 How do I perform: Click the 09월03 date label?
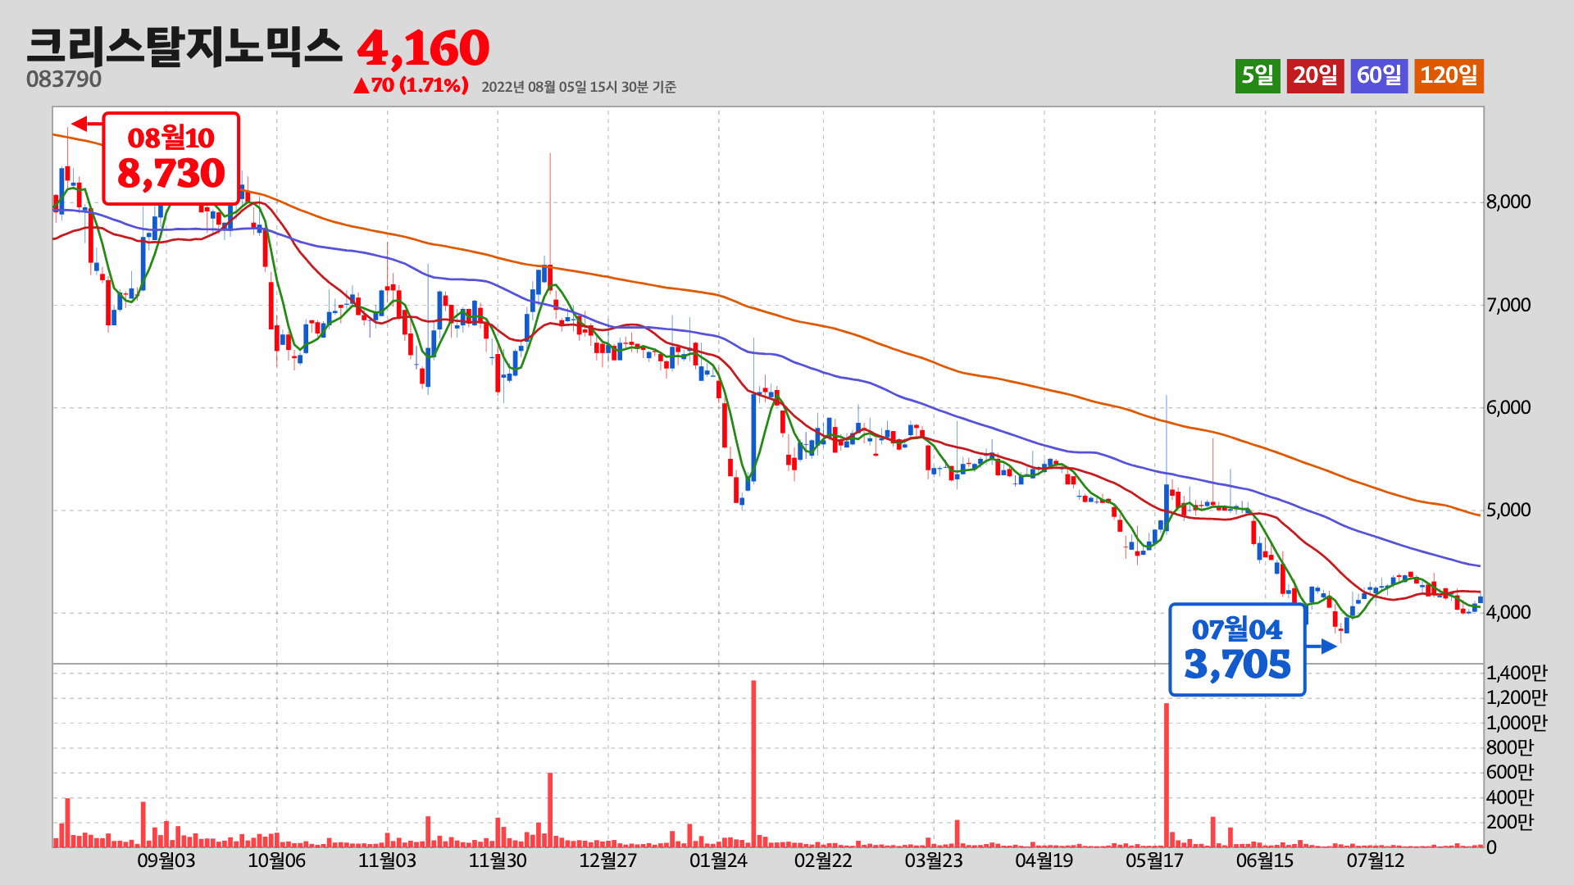click(166, 861)
